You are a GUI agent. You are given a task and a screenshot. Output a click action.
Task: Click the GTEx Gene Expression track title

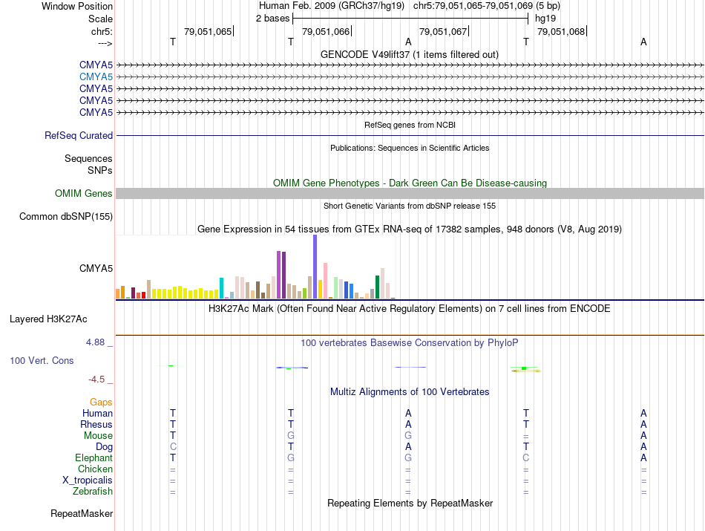[410, 229]
